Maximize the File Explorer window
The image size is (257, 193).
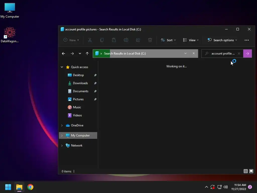point(238,29)
